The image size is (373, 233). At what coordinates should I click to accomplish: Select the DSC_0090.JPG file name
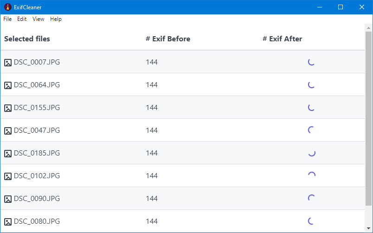pos(37,199)
